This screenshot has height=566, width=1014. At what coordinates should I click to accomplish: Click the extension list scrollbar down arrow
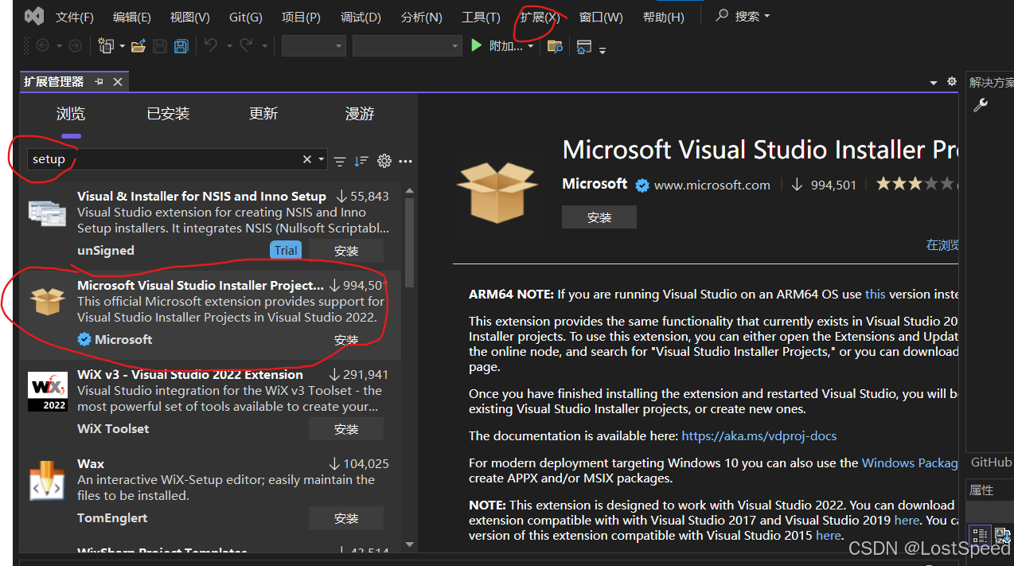tap(410, 545)
